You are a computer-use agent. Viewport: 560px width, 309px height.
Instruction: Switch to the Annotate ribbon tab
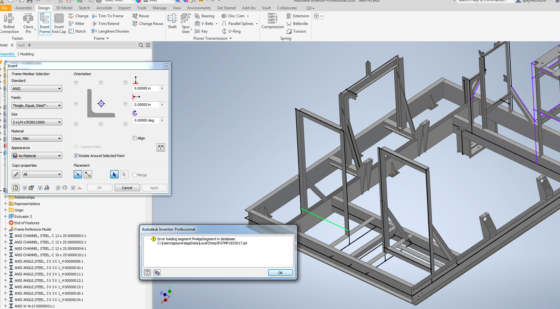point(104,8)
